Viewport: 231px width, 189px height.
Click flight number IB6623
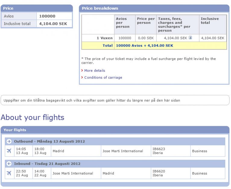pyautogui.click(x=159, y=149)
